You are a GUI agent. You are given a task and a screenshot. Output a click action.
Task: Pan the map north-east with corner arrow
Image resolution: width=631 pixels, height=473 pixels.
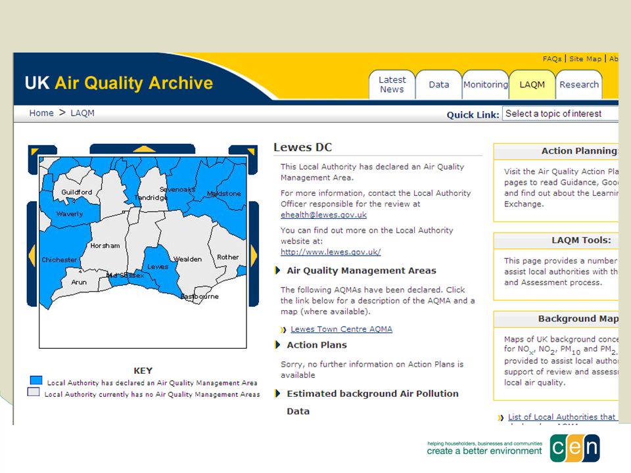pos(250,152)
